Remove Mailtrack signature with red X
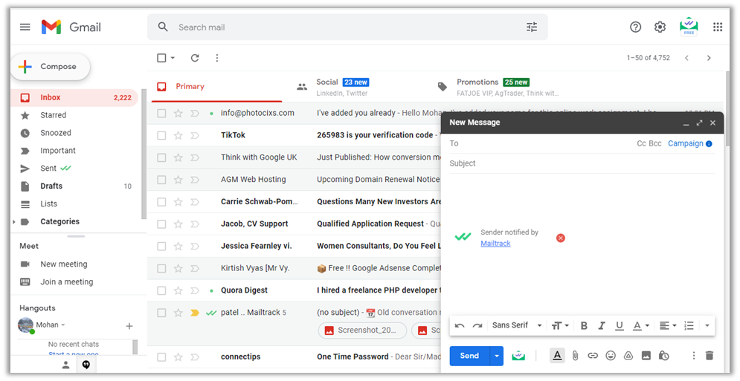 (560, 238)
